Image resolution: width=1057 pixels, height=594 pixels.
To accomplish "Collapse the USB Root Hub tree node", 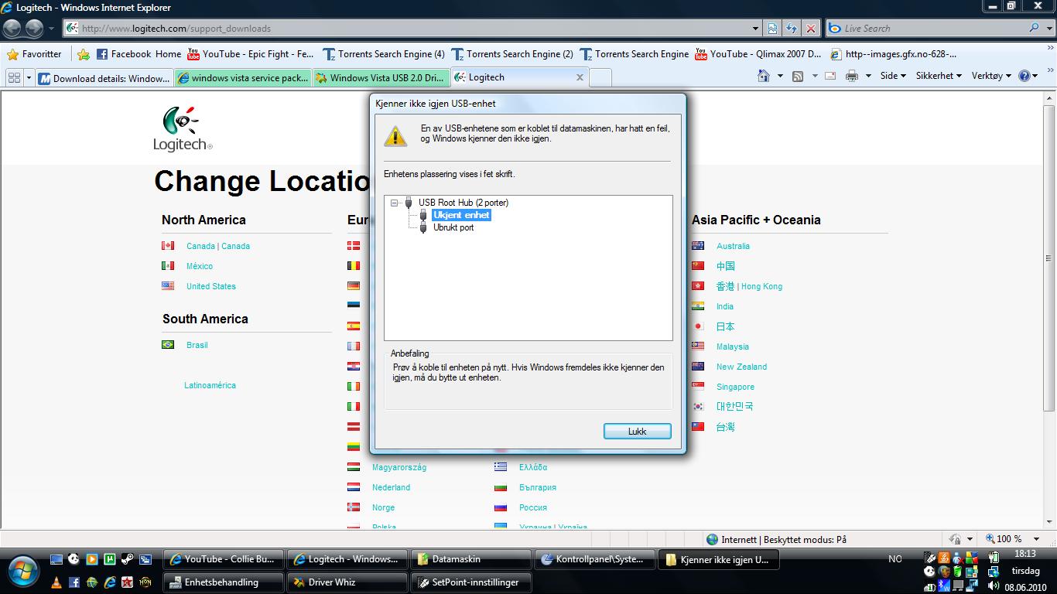I will (395, 203).
